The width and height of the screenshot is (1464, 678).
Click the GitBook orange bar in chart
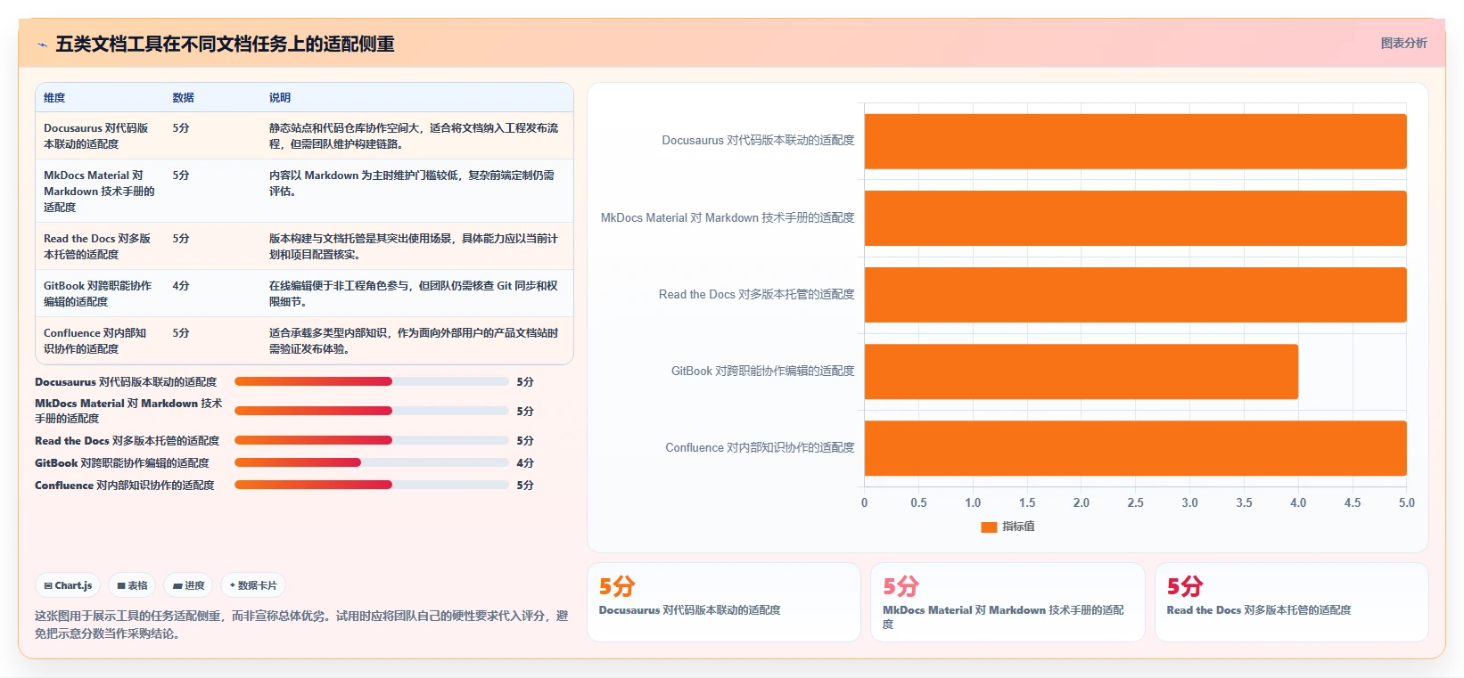coord(1081,371)
